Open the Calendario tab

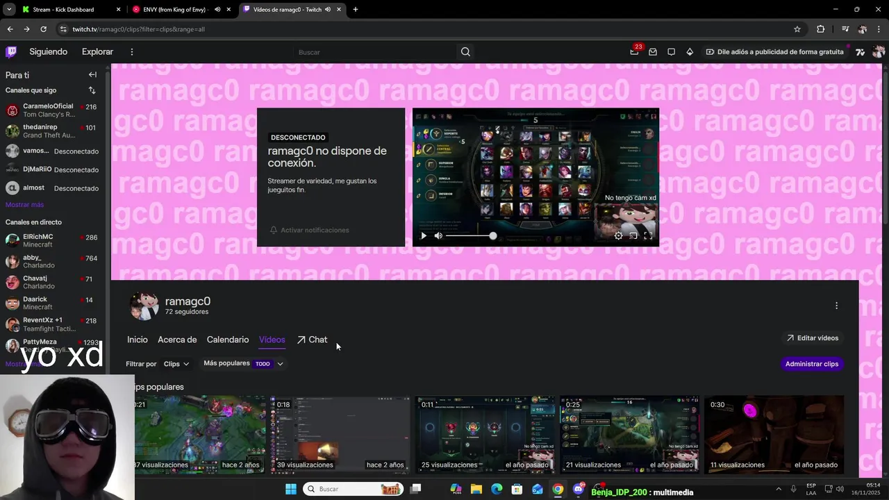click(x=227, y=340)
